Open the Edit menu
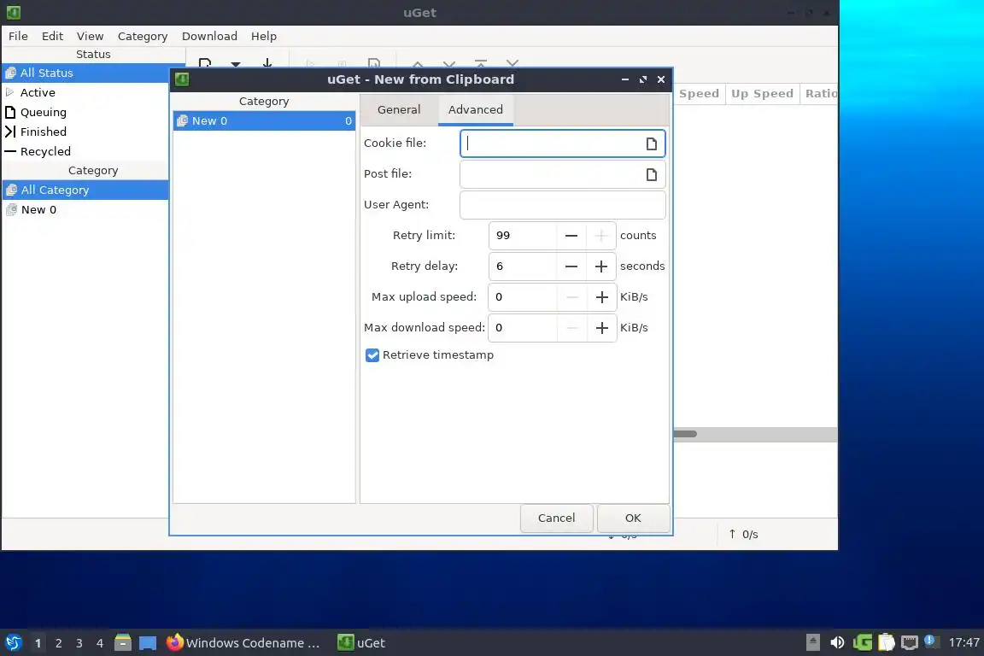984x656 pixels. tap(53, 37)
